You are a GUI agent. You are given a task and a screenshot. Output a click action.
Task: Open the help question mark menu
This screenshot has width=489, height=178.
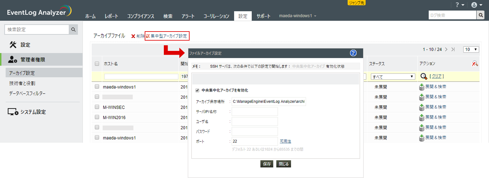pos(459,5)
